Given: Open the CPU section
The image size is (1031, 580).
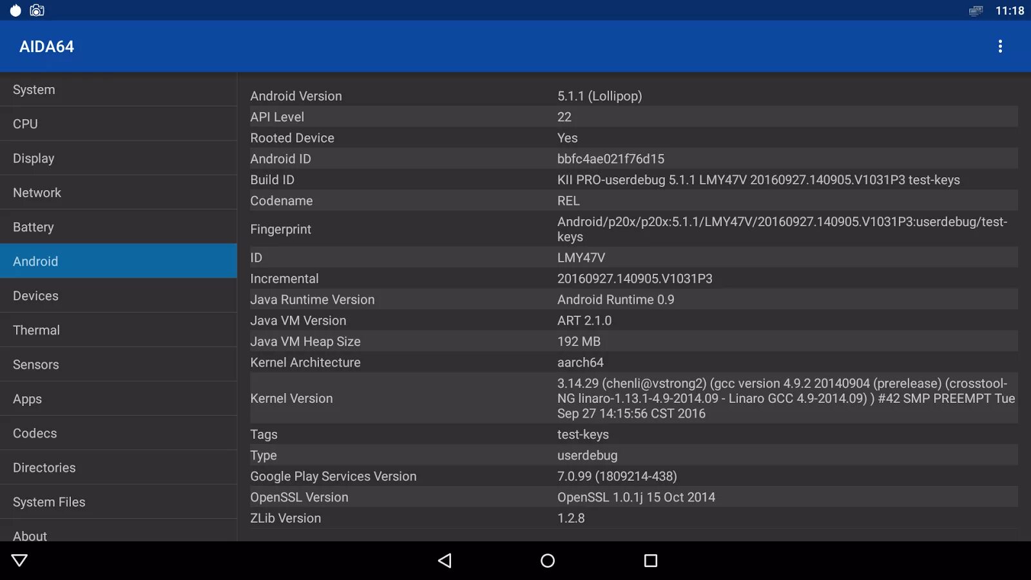Looking at the screenshot, I should coord(119,124).
